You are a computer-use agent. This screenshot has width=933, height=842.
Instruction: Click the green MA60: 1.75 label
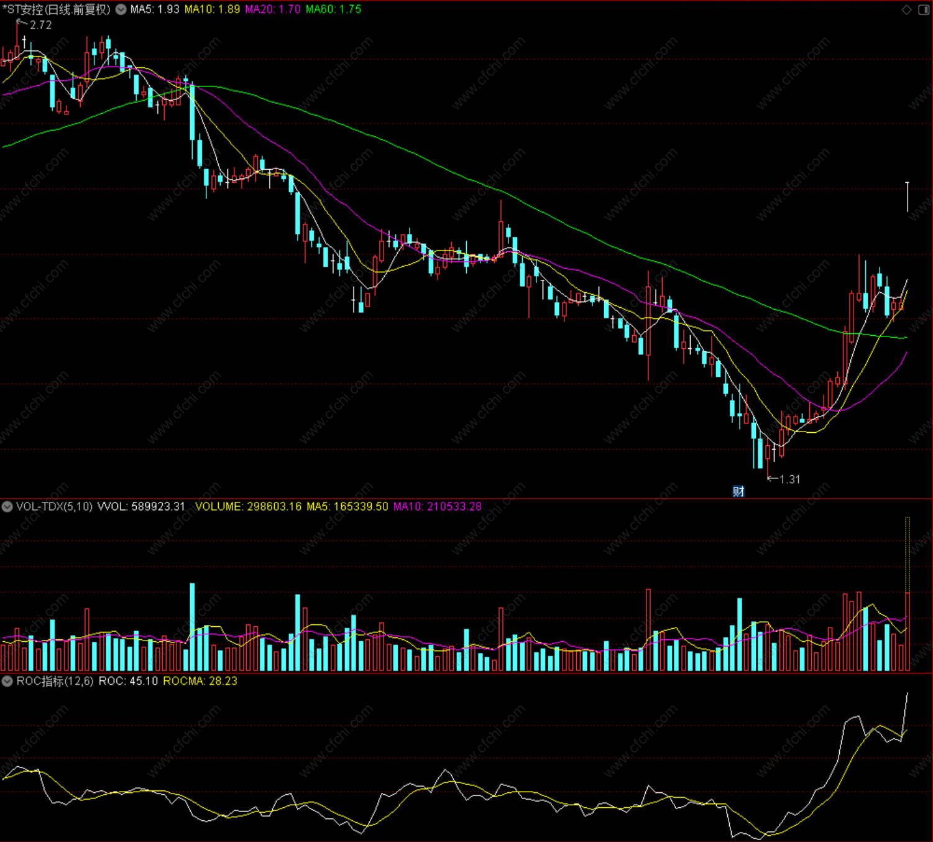pyautogui.click(x=333, y=9)
